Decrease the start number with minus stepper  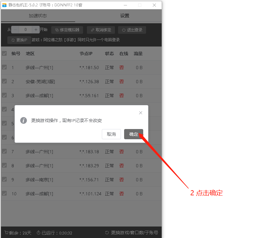pyautogui.click(x=15, y=30)
